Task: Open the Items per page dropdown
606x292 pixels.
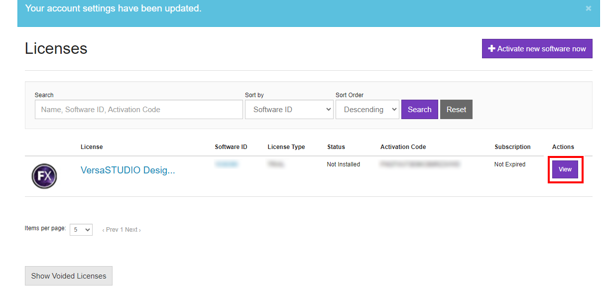Action: point(81,230)
